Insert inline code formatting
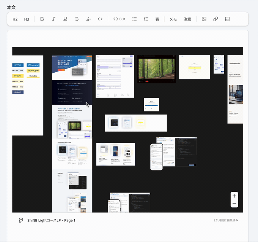The image size is (258, 242). [x=100, y=19]
